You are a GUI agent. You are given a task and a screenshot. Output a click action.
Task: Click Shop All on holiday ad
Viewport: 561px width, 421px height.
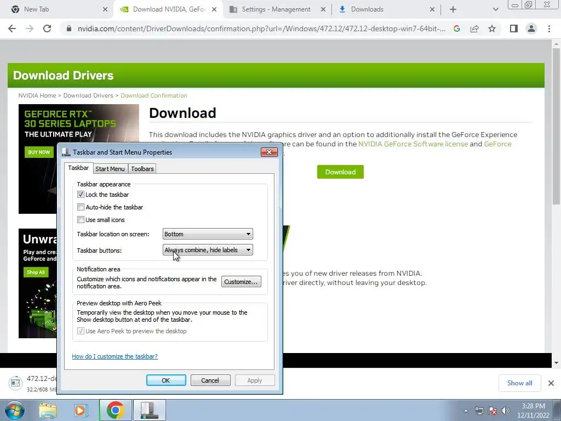36,272
